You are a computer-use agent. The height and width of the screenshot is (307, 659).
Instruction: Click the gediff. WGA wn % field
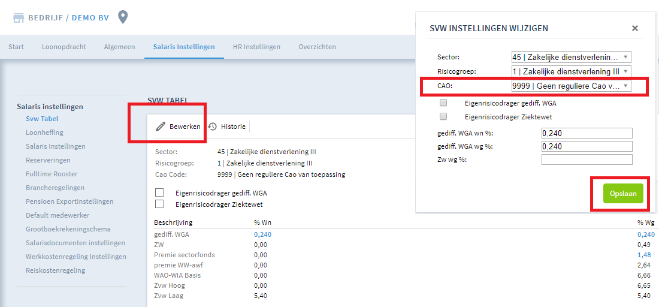pos(587,133)
